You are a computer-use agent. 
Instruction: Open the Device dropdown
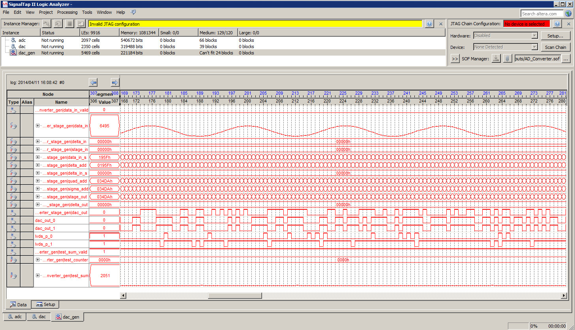click(x=534, y=47)
